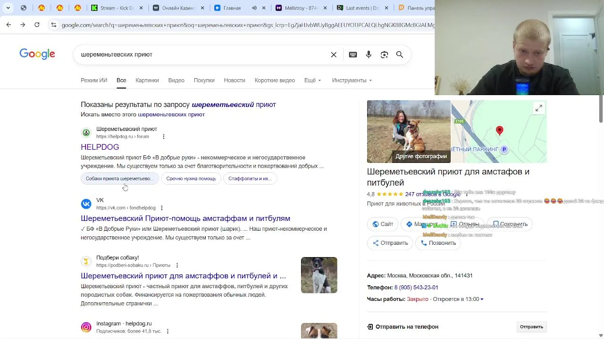This screenshot has height=339, width=604.
Task: Call shelter with Позвонить button
Action: point(438,243)
